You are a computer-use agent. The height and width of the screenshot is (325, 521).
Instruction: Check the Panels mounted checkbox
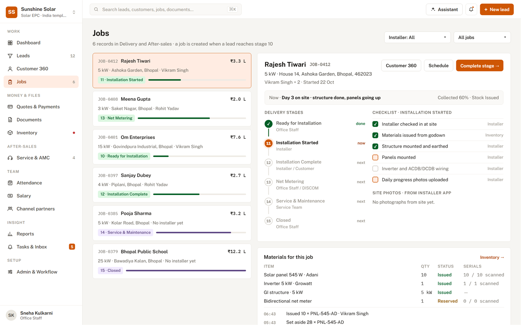(x=375, y=157)
